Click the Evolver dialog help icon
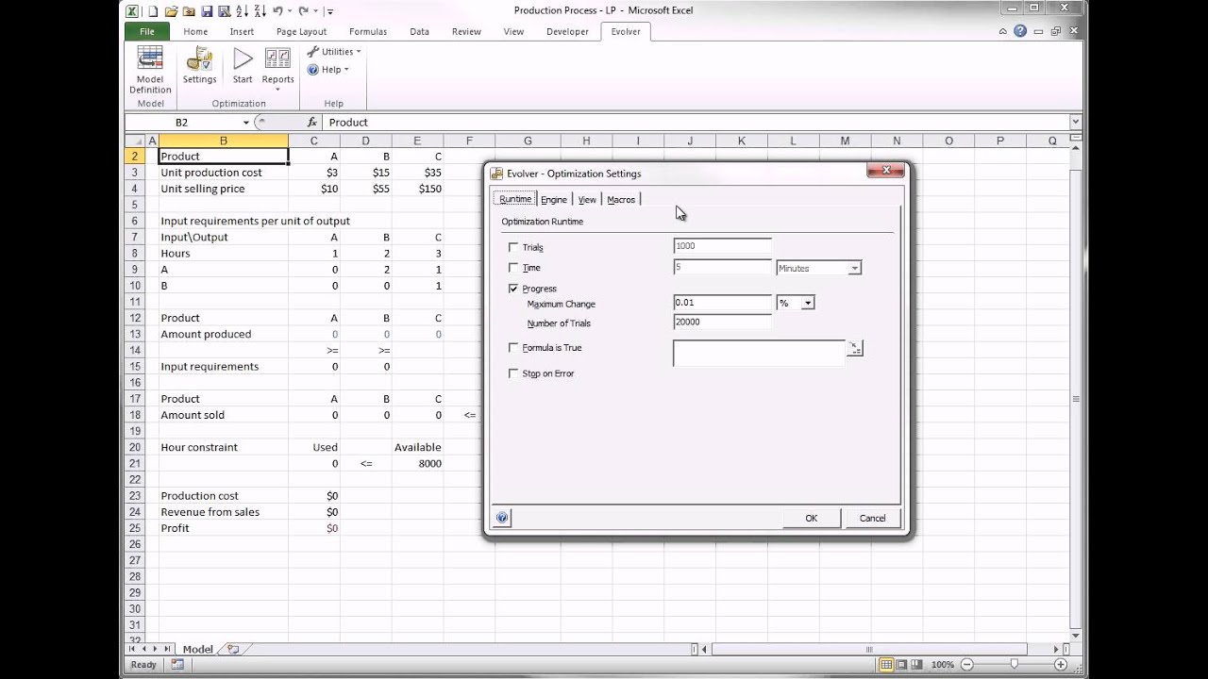1208x679 pixels. [502, 518]
